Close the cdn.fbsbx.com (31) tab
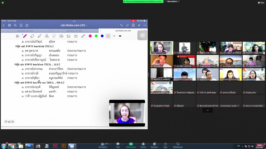The width and height of the screenshot is (266, 149). (x=100, y=31)
